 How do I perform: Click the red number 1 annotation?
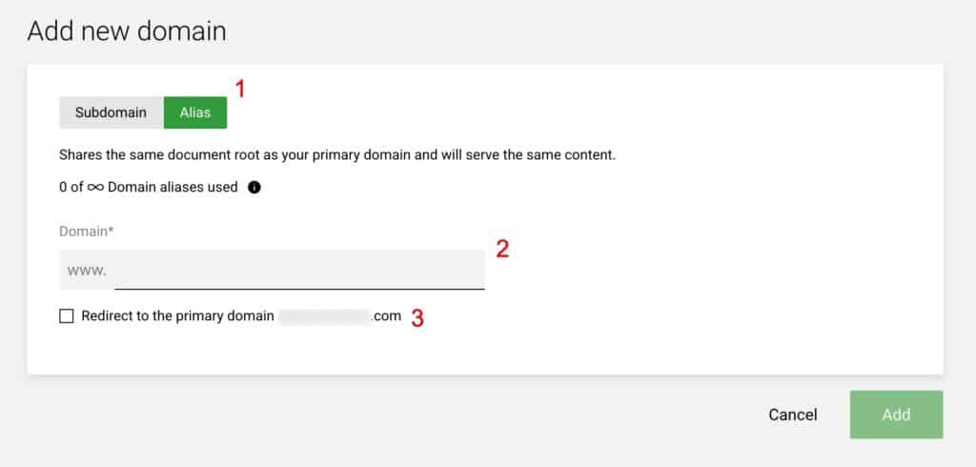(x=240, y=89)
